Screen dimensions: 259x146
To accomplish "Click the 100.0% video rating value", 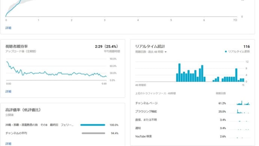I will tap(114, 125).
